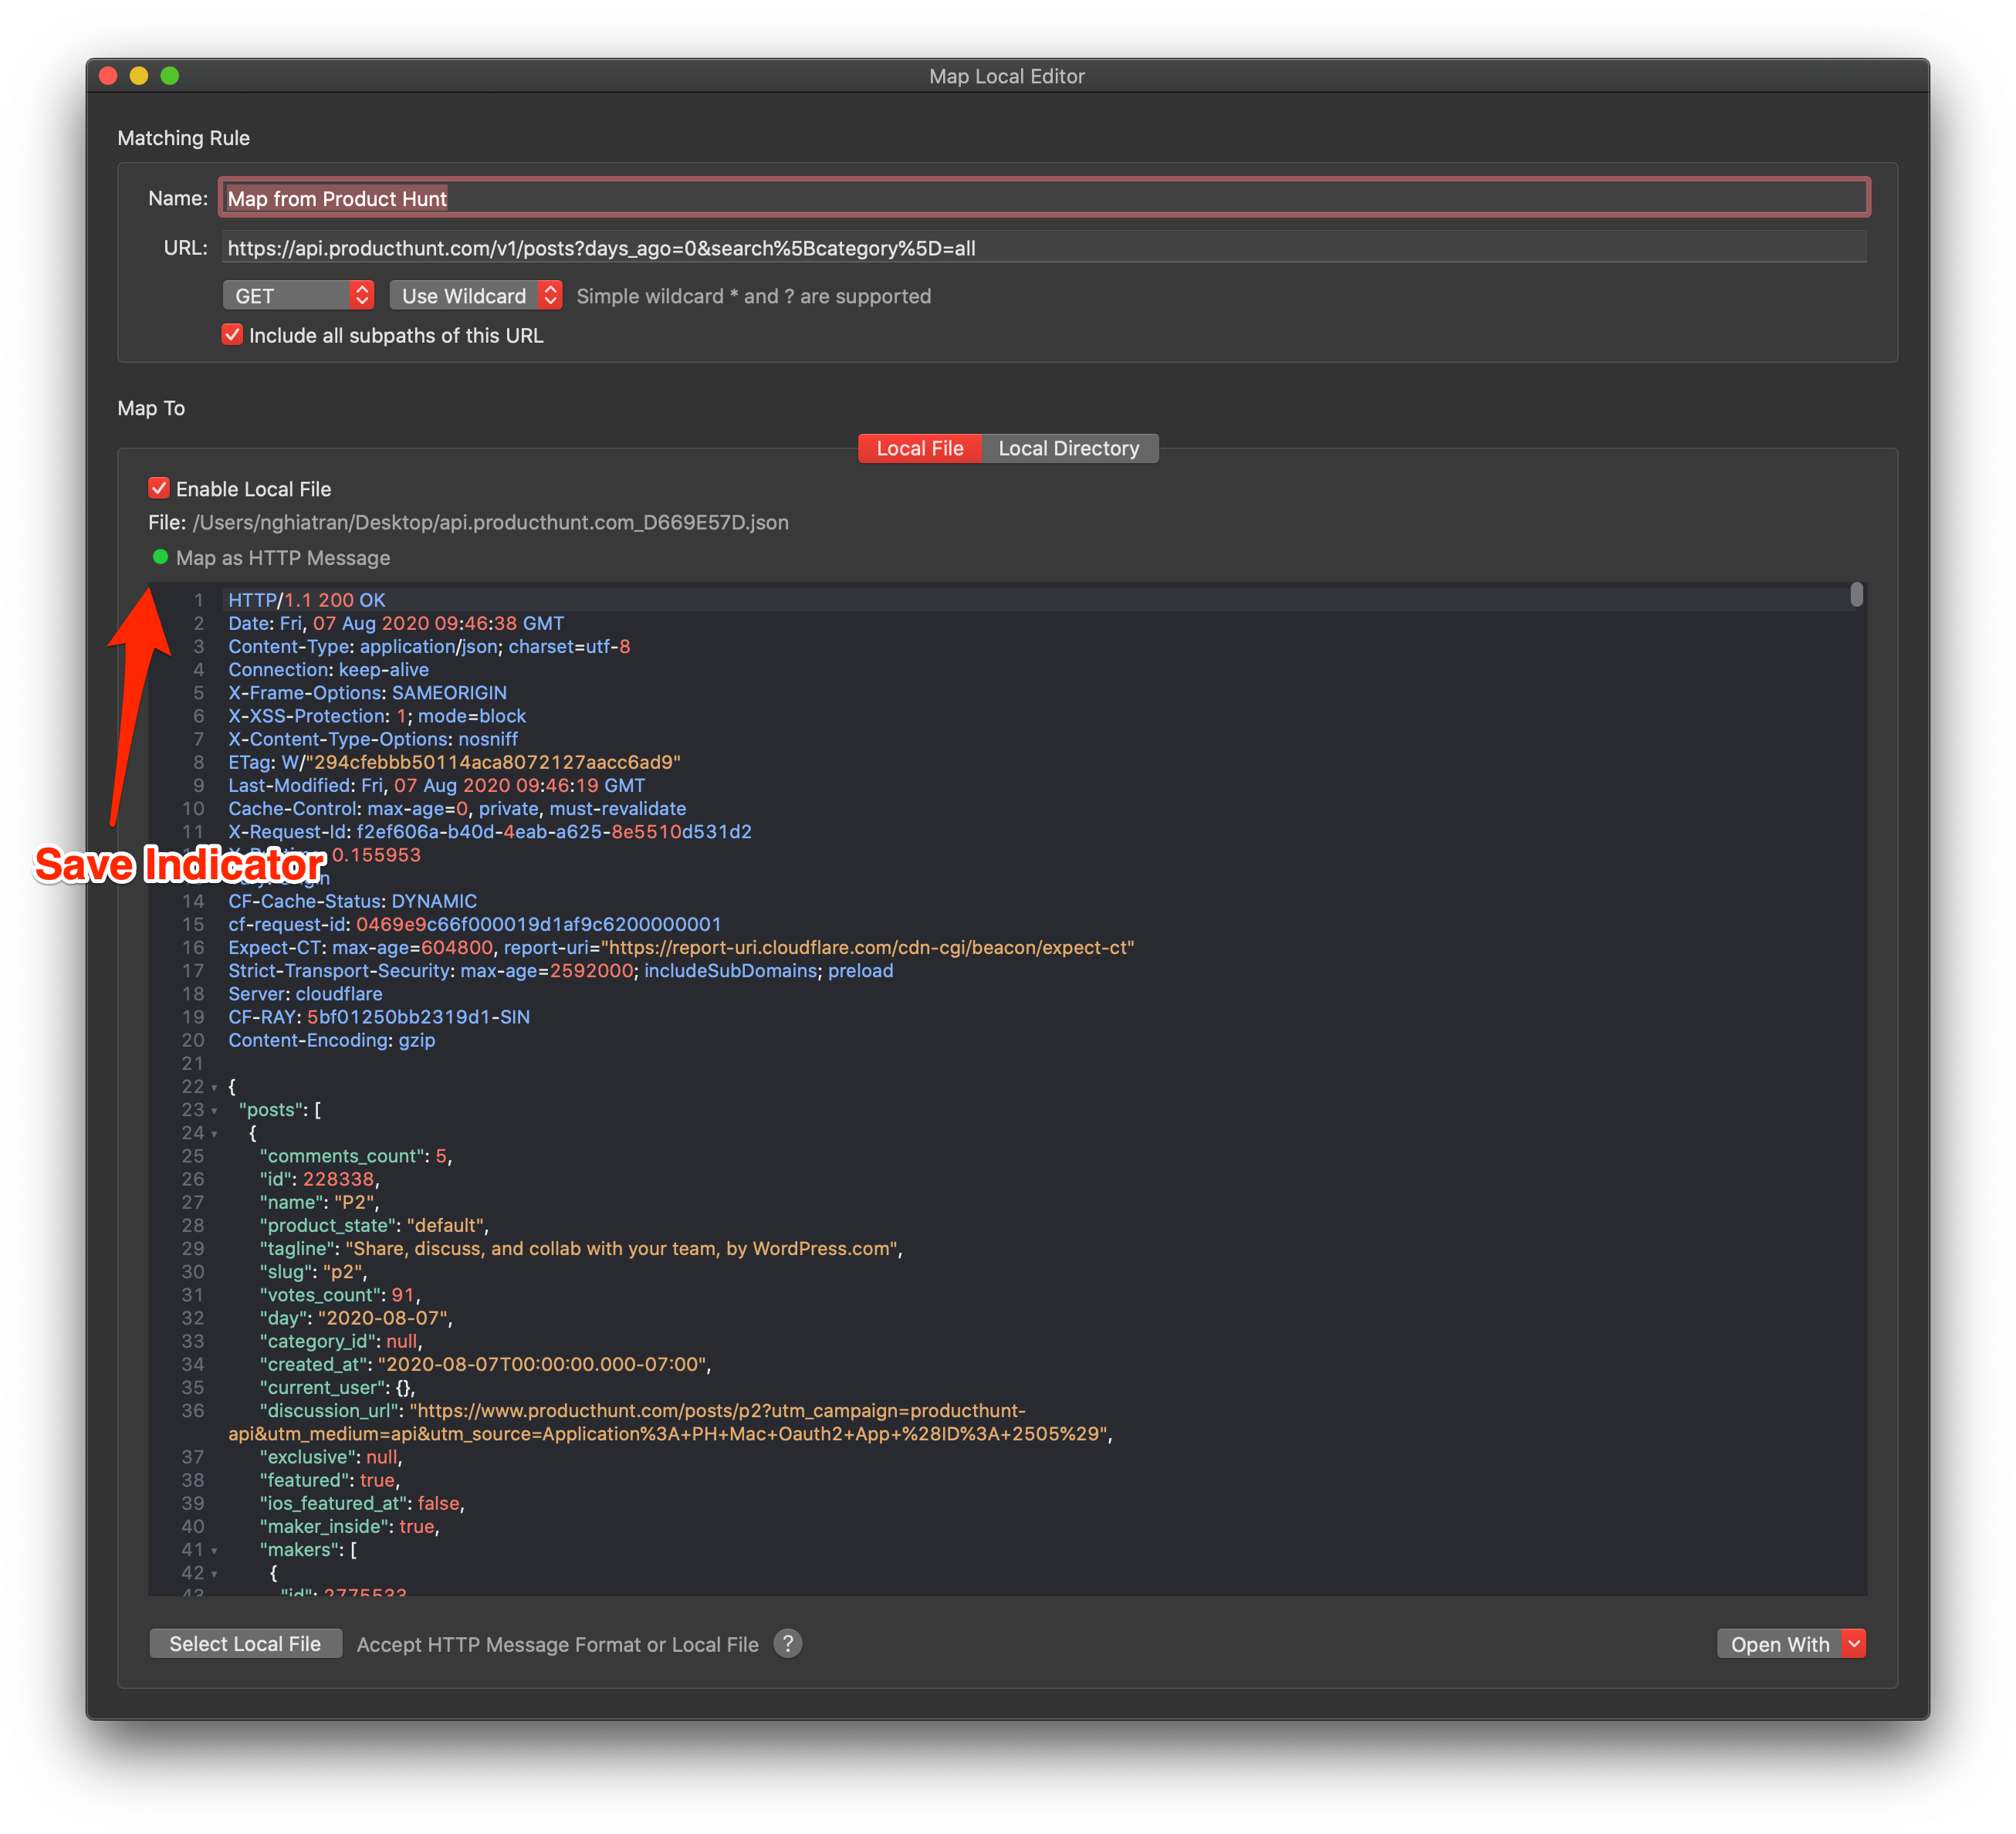Click the Open With button
This screenshot has width=2016, height=1834.
(1780, 1643)
